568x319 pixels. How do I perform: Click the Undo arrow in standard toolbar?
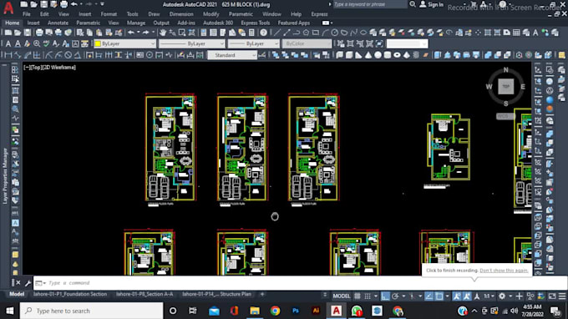(131, 33)
